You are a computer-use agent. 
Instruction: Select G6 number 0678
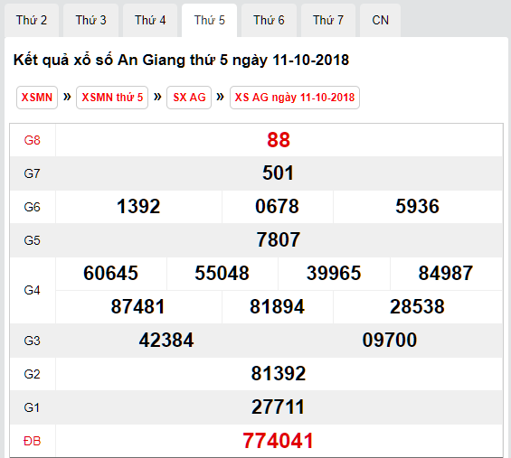point(277,206)
